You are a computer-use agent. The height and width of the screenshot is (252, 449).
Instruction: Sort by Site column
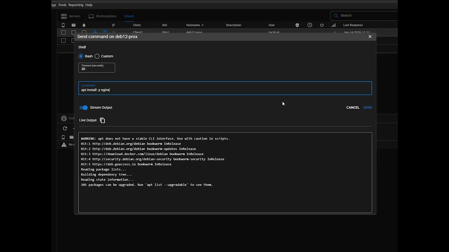click(x=165, y=25)
